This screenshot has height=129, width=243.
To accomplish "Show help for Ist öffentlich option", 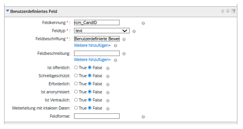I will click(108, 68).
